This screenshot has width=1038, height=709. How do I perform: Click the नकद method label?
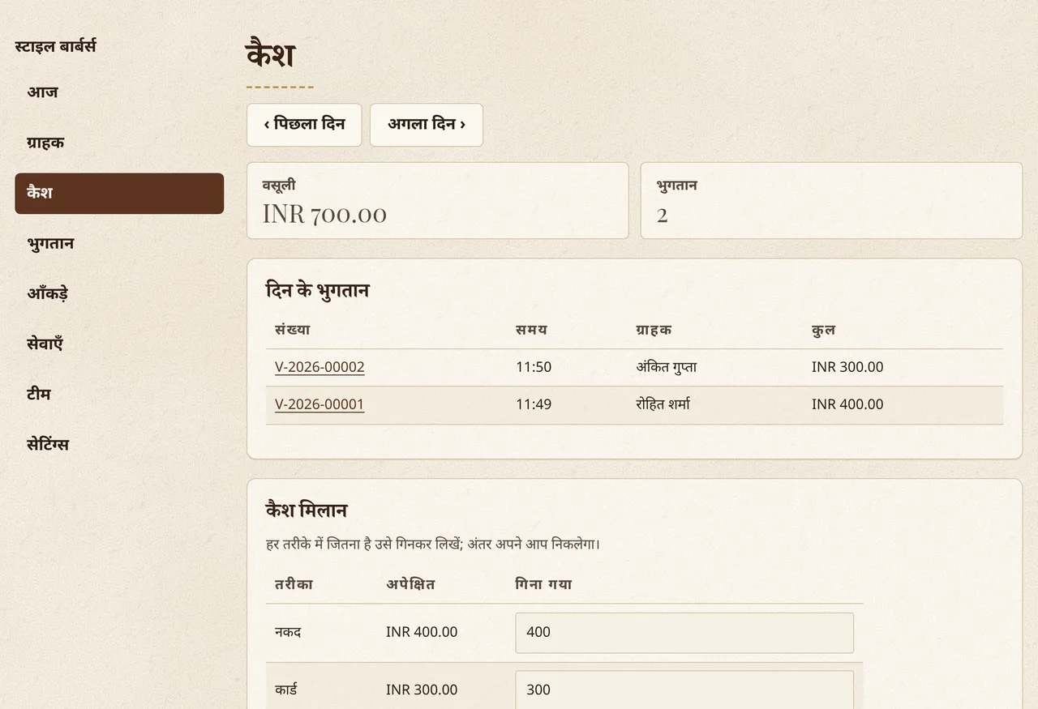[x=288, y=632]
